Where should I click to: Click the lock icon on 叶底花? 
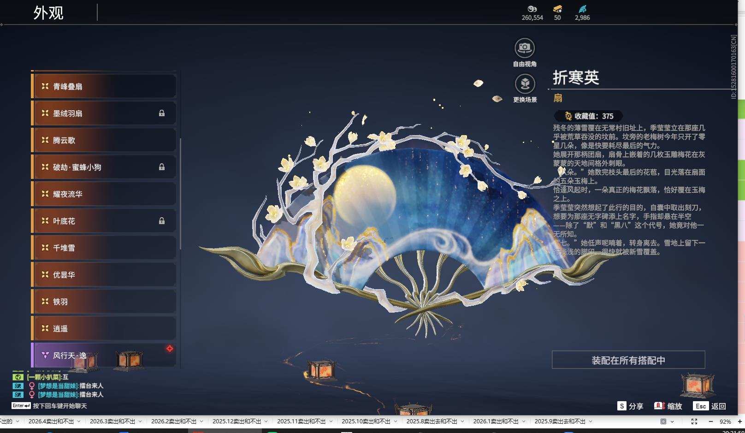pos(162,221)
